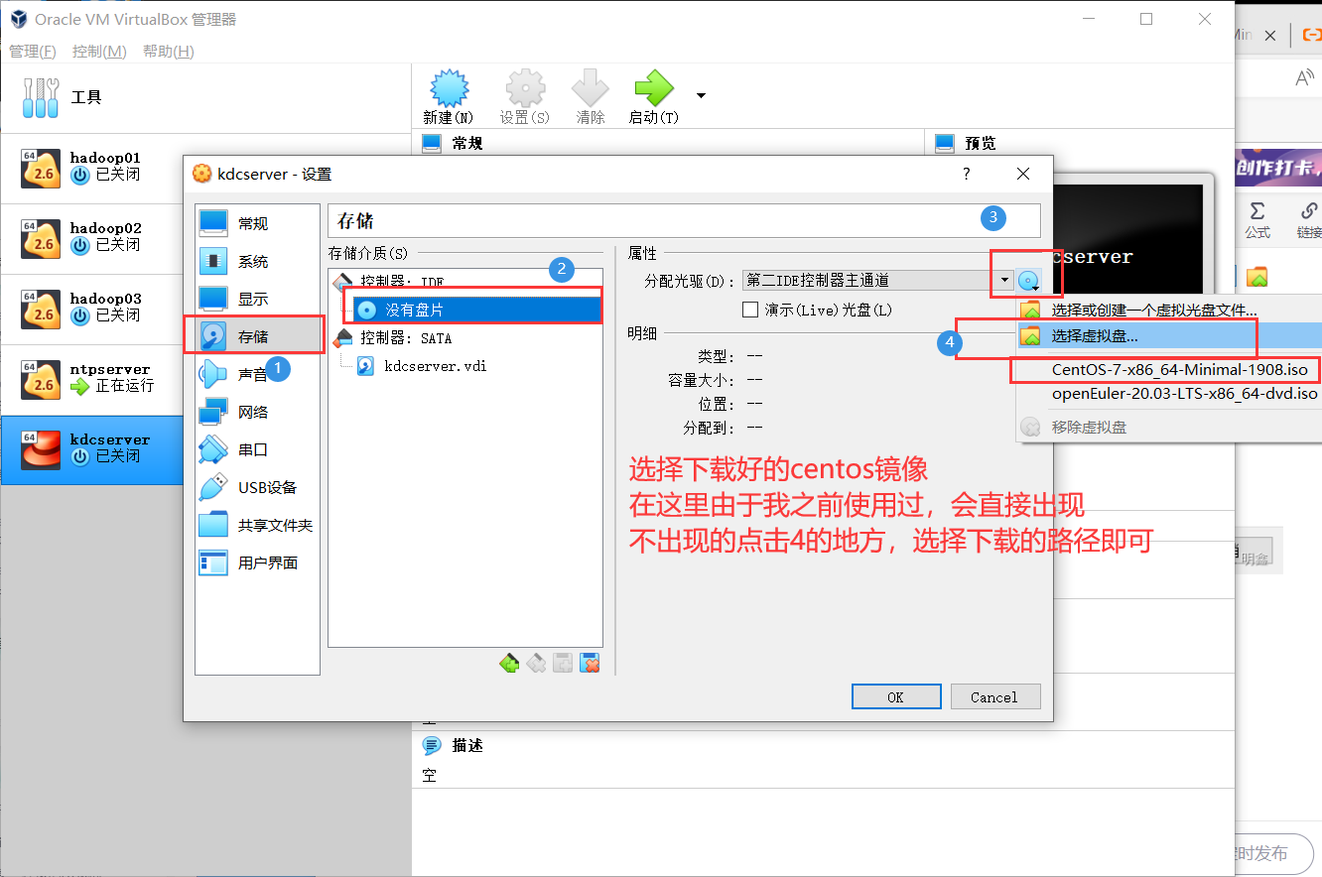This screenshot has height=877, width=1322.
Task: Select the kdcserver virtual machine in list
Action: tap(91, 450)
